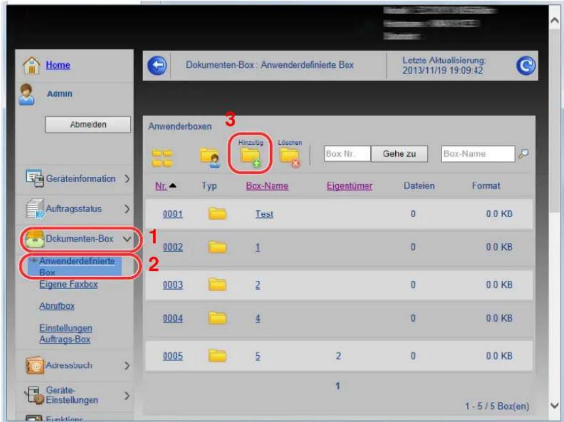Image resolution: width=564 pixels, height=422 pixels.
Task: Click the Admin user avatar icon
Action: (27, 95)
